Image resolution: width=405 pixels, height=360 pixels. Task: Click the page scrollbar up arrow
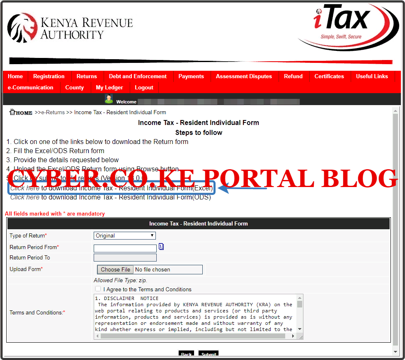395,111
